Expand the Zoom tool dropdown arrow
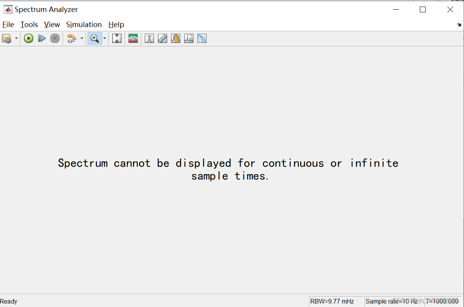 [x=104, y=38]
